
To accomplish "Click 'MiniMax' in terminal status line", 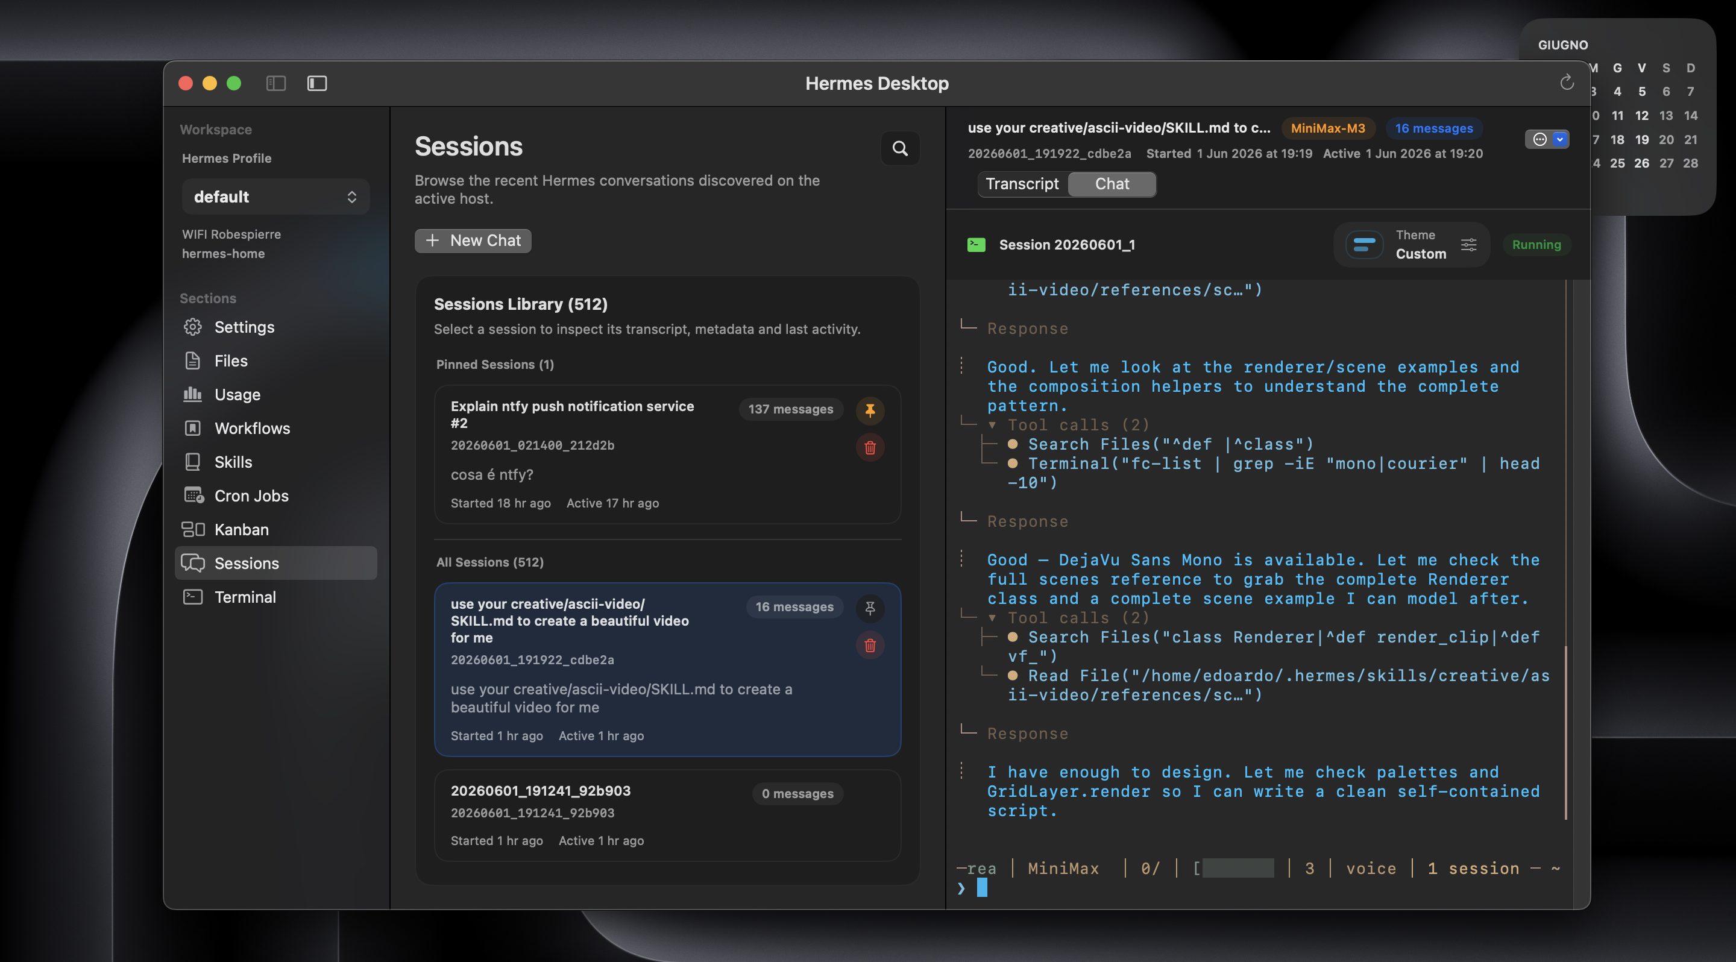I will [x=1063, y=869].
